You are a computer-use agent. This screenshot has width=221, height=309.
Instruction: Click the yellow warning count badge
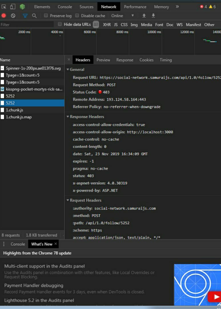click(212, 7)
